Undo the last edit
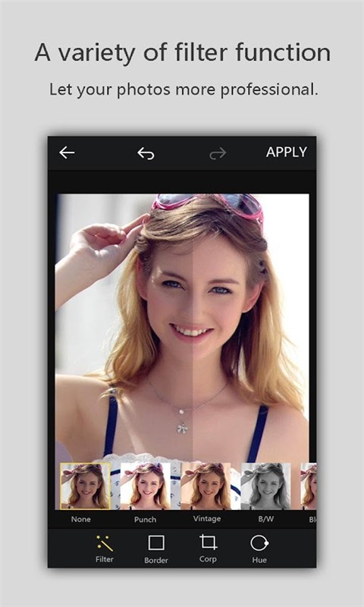 (146, 154)
